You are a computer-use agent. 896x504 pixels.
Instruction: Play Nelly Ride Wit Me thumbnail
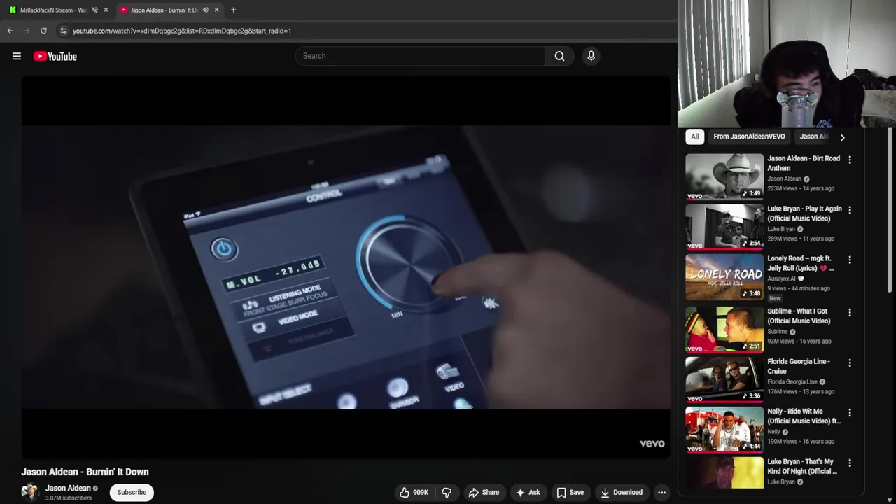coord(724,430)
